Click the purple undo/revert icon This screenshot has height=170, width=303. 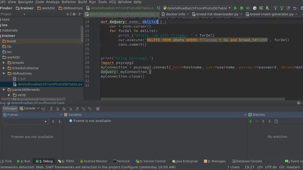click(x=294, y=8)
